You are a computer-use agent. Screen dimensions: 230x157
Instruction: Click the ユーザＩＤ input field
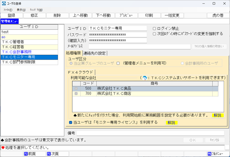pos(117,28)
